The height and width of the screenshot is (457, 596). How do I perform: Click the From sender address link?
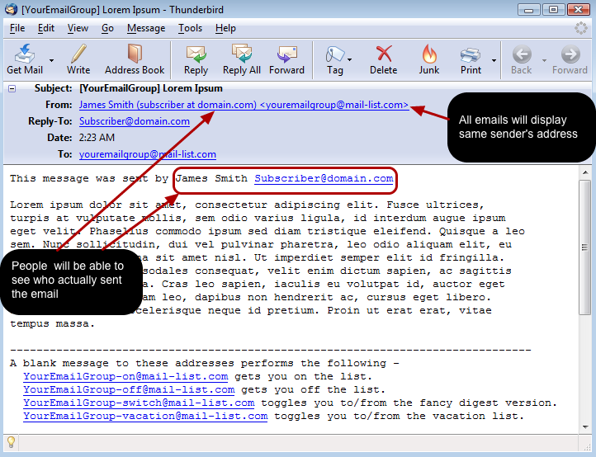click(244, 105)
